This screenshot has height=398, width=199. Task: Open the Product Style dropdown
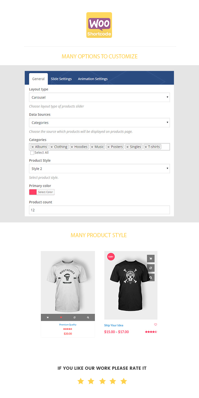click(99, 169)
